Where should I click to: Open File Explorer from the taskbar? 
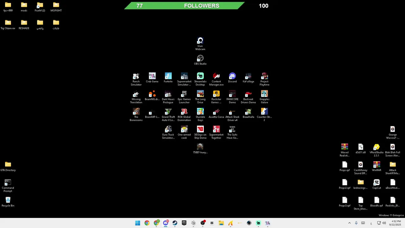pos(221,223)
